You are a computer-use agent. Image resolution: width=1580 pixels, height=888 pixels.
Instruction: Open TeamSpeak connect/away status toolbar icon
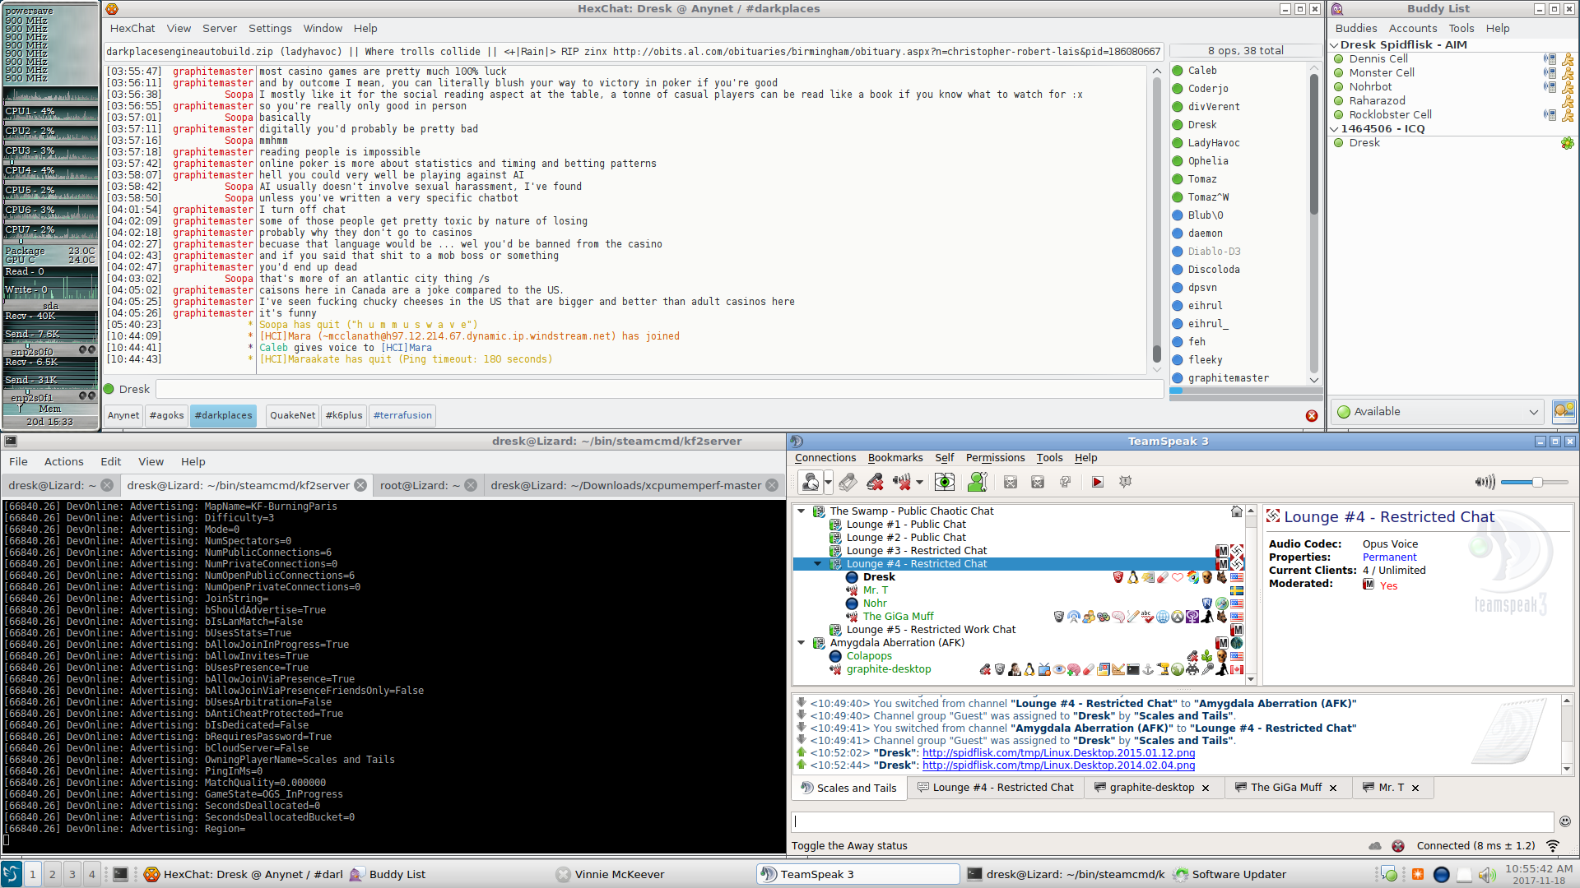coord(811,482)
